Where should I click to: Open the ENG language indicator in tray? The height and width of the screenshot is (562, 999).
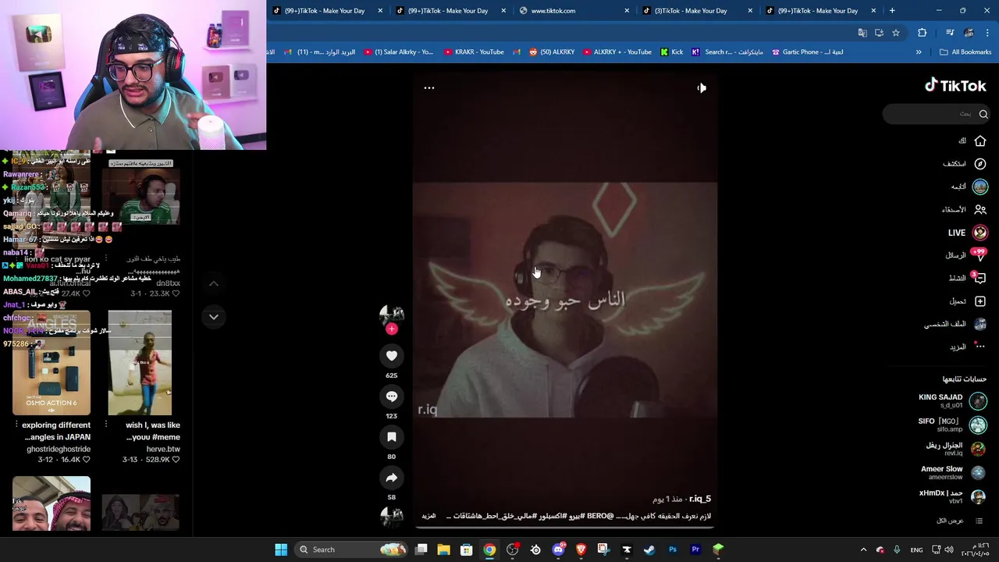pyautogui.click(x=916, y=550)
